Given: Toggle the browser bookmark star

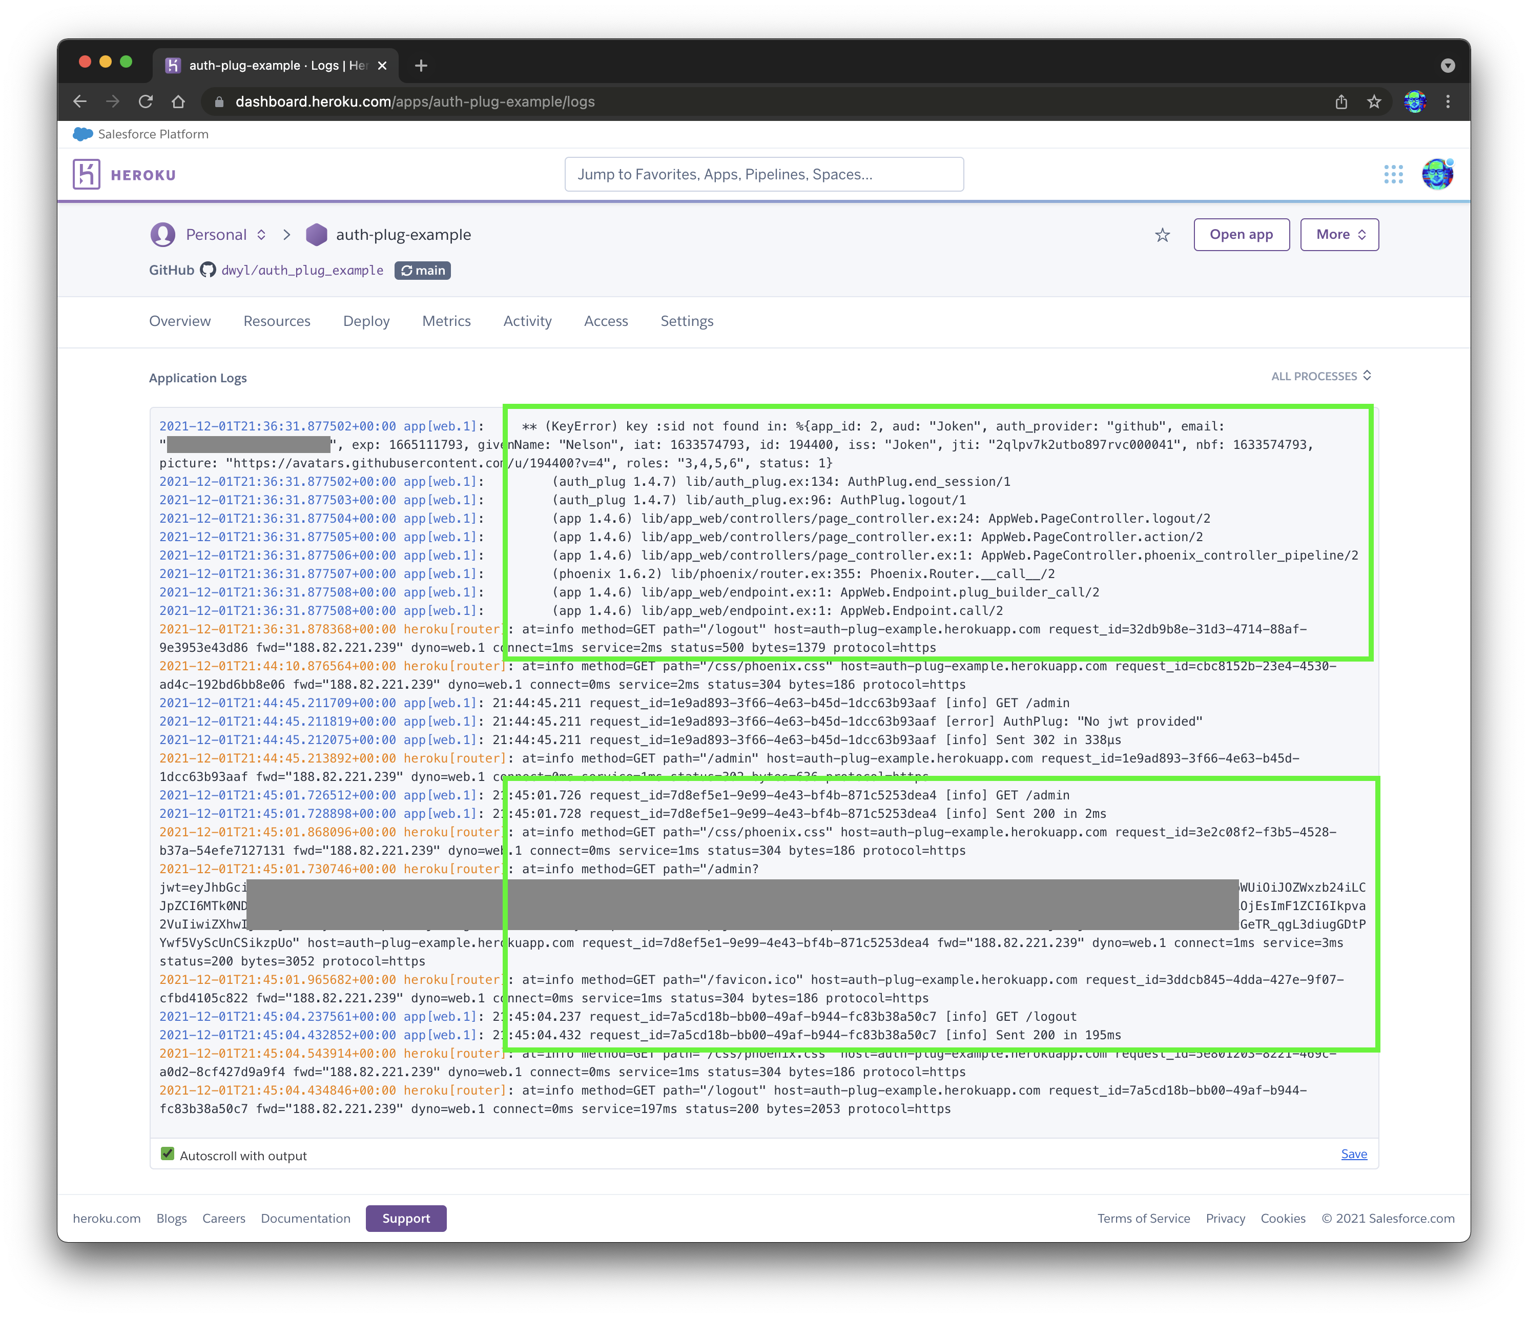Looking at the screenshot, I should pos(1375,102).
